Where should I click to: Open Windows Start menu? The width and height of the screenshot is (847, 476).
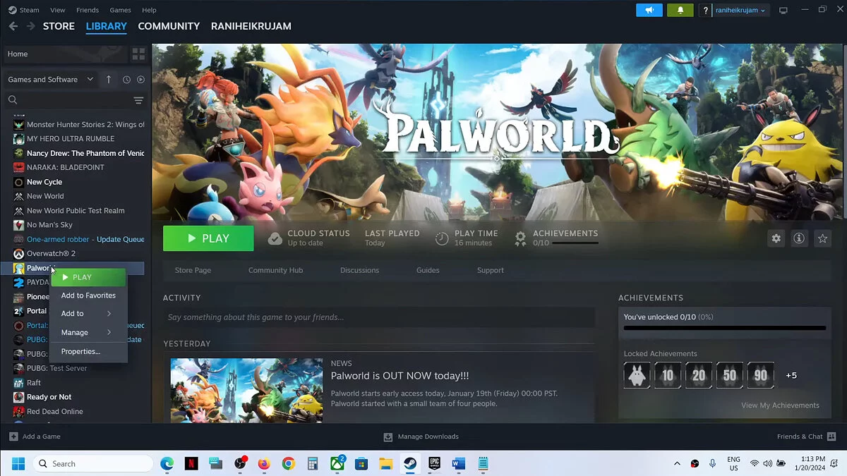tap(18, 463)
